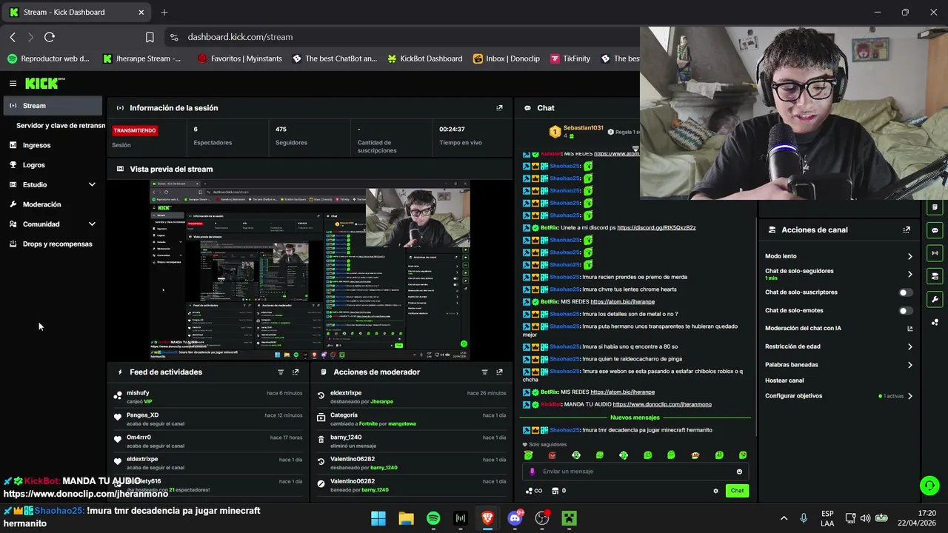The height and width of the screenshot is (533, 948).
Task: Expand the Comunidad sidebar section
Action: click(x=92, y=224)
